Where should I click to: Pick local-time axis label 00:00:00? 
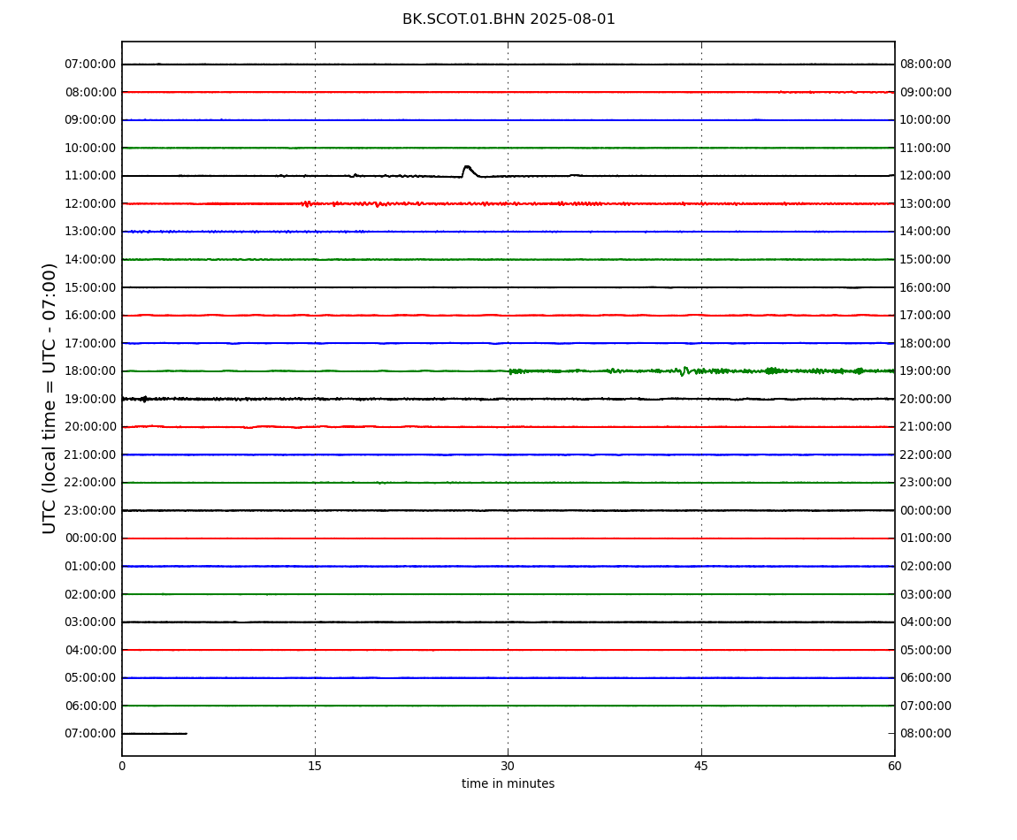pos(926,510)
